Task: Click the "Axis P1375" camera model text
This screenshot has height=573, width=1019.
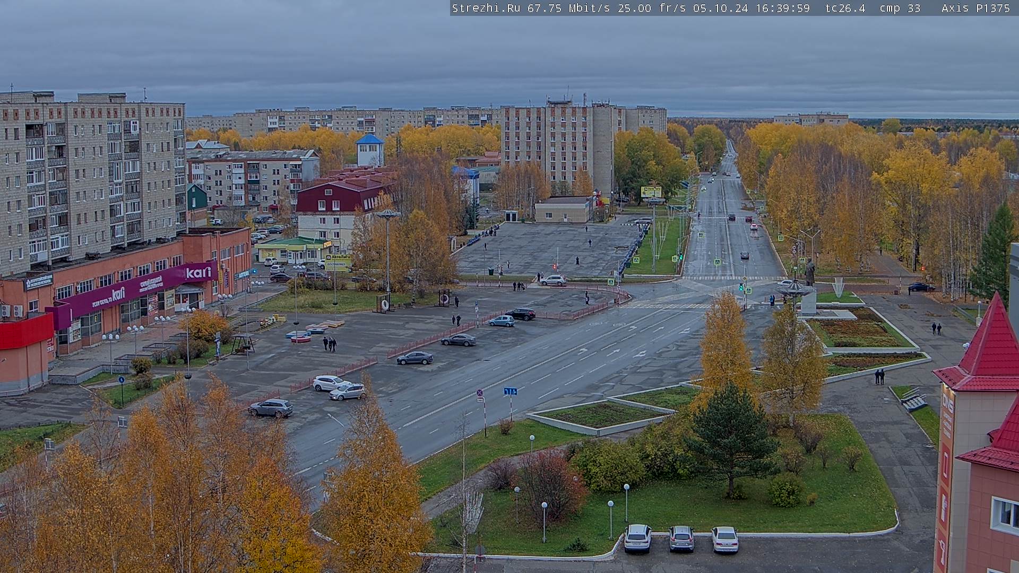Action: coord(975,8)
